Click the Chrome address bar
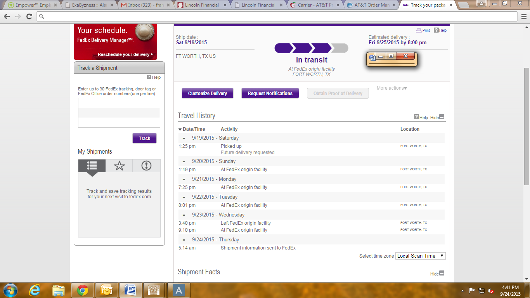Image resolution: width=530 pixels, height=298 pixels. 277,16
